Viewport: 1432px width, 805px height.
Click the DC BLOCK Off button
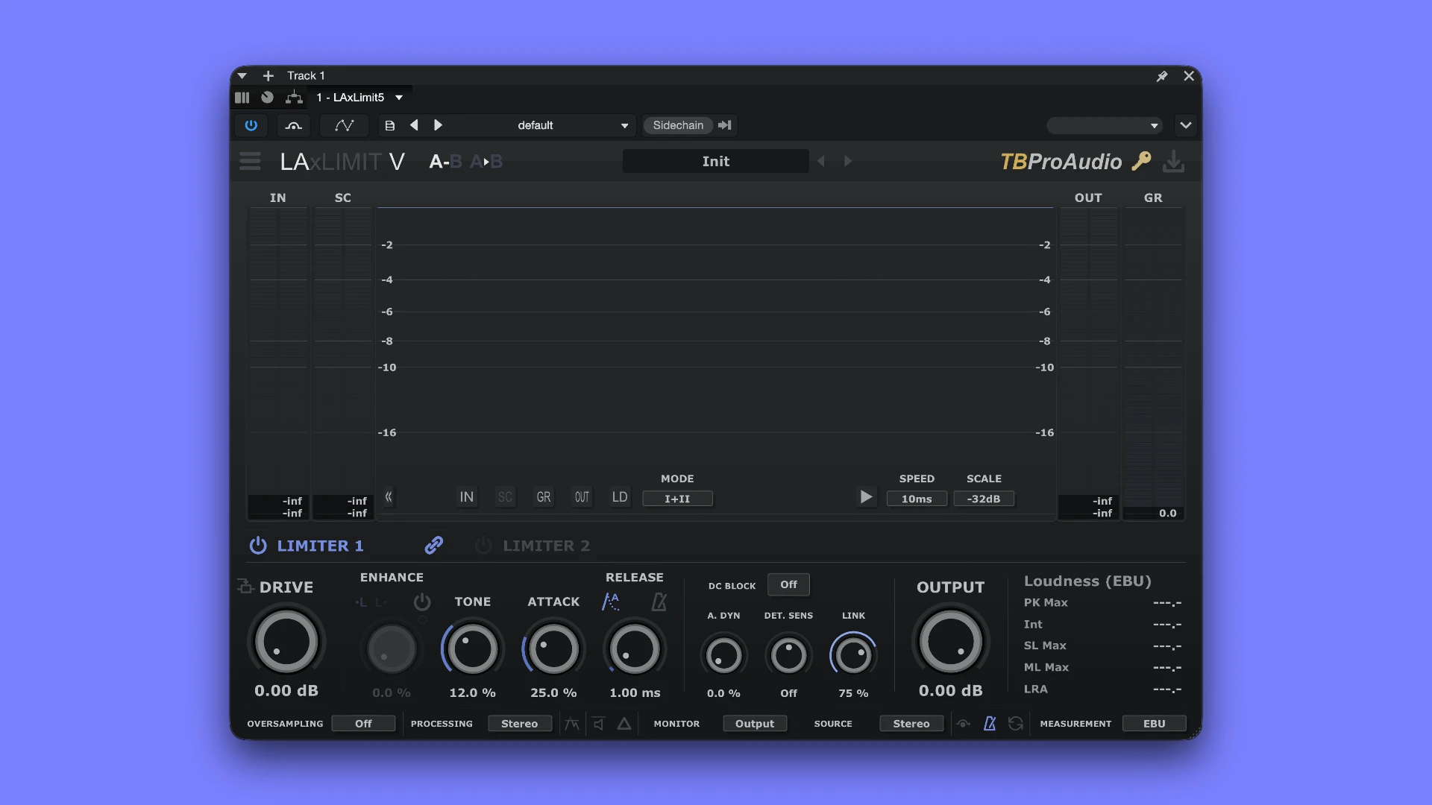[x=788, y=584]
